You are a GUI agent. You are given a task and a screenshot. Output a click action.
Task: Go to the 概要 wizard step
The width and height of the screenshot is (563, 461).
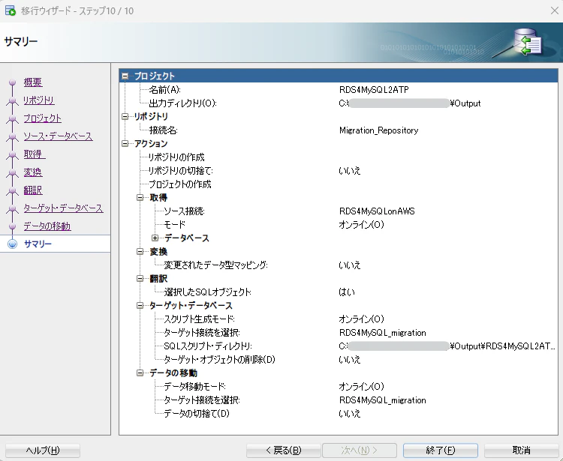click(x=33, y=82)
